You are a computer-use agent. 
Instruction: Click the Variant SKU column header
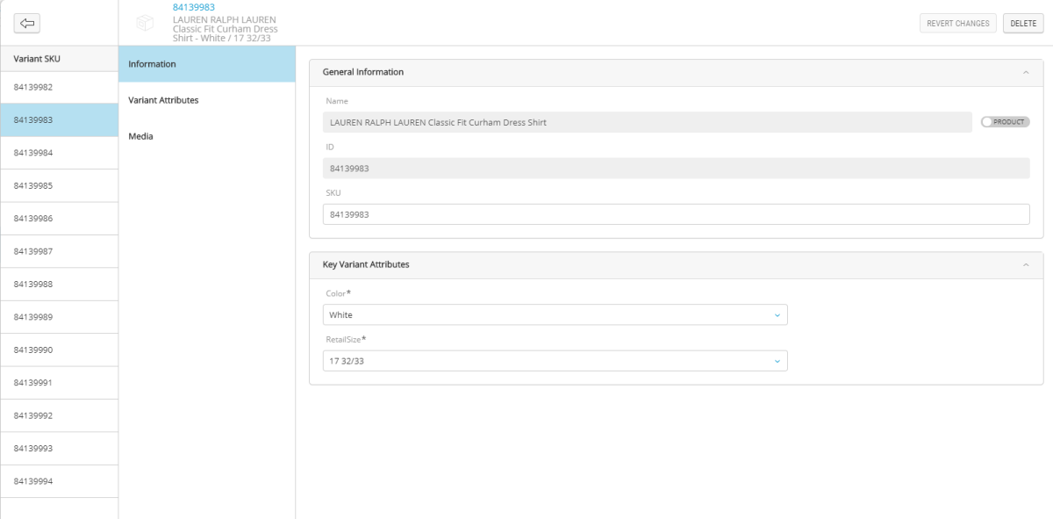38,59
